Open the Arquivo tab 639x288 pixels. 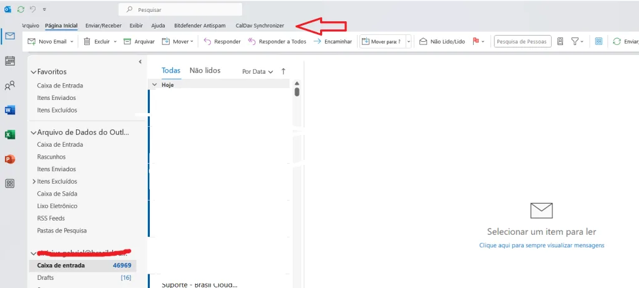pyautogui.click(x=30, y=25)
